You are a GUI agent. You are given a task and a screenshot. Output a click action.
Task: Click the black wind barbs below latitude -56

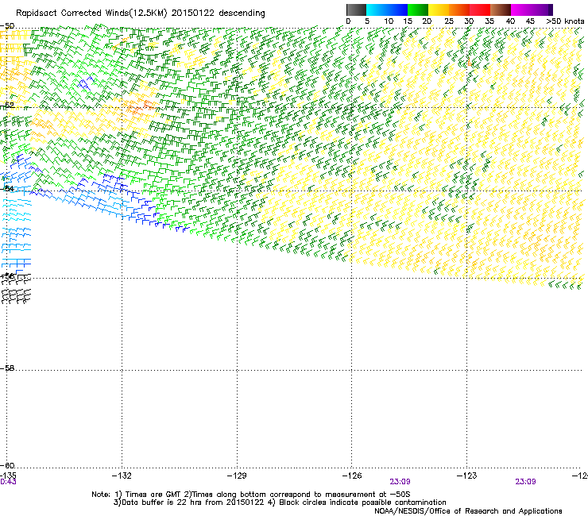pyautogui.click(x=16, y=288)
